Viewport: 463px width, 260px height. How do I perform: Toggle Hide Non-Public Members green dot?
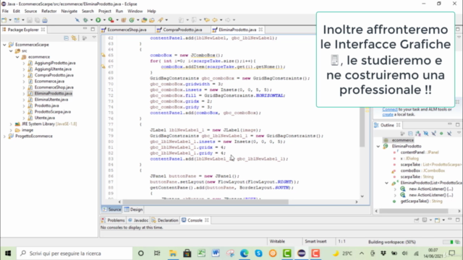coord(441,134)
